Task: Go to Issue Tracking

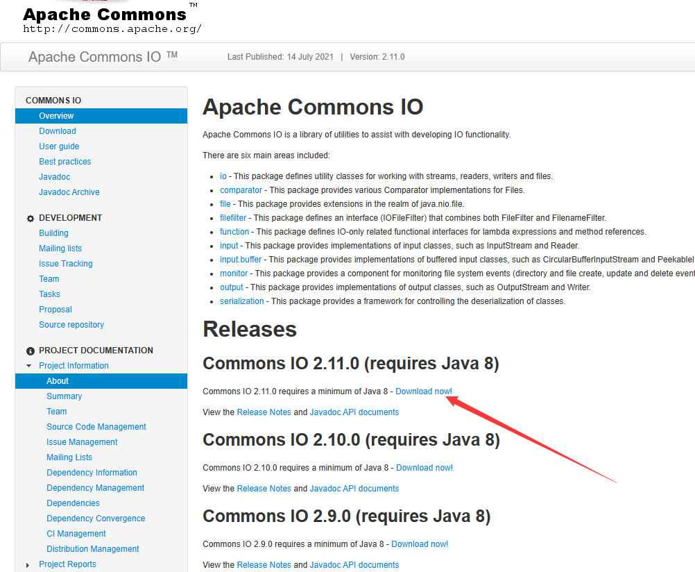Action: click(x=66, y=264)
